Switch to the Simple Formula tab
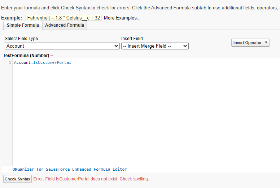 [x=23, y=25]
